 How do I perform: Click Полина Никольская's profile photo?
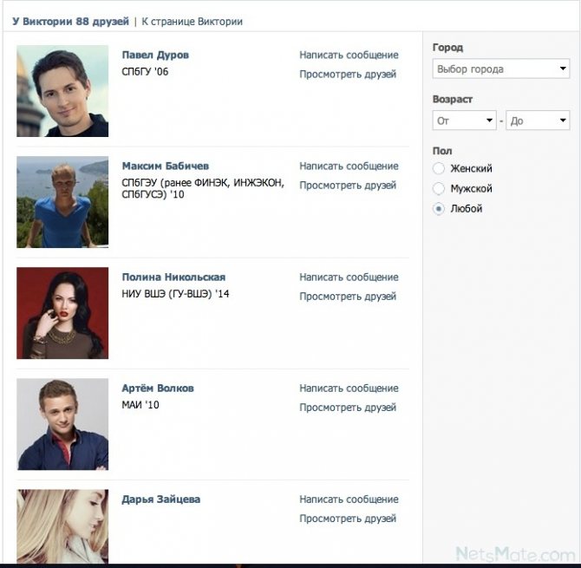(x=62, y=313)
